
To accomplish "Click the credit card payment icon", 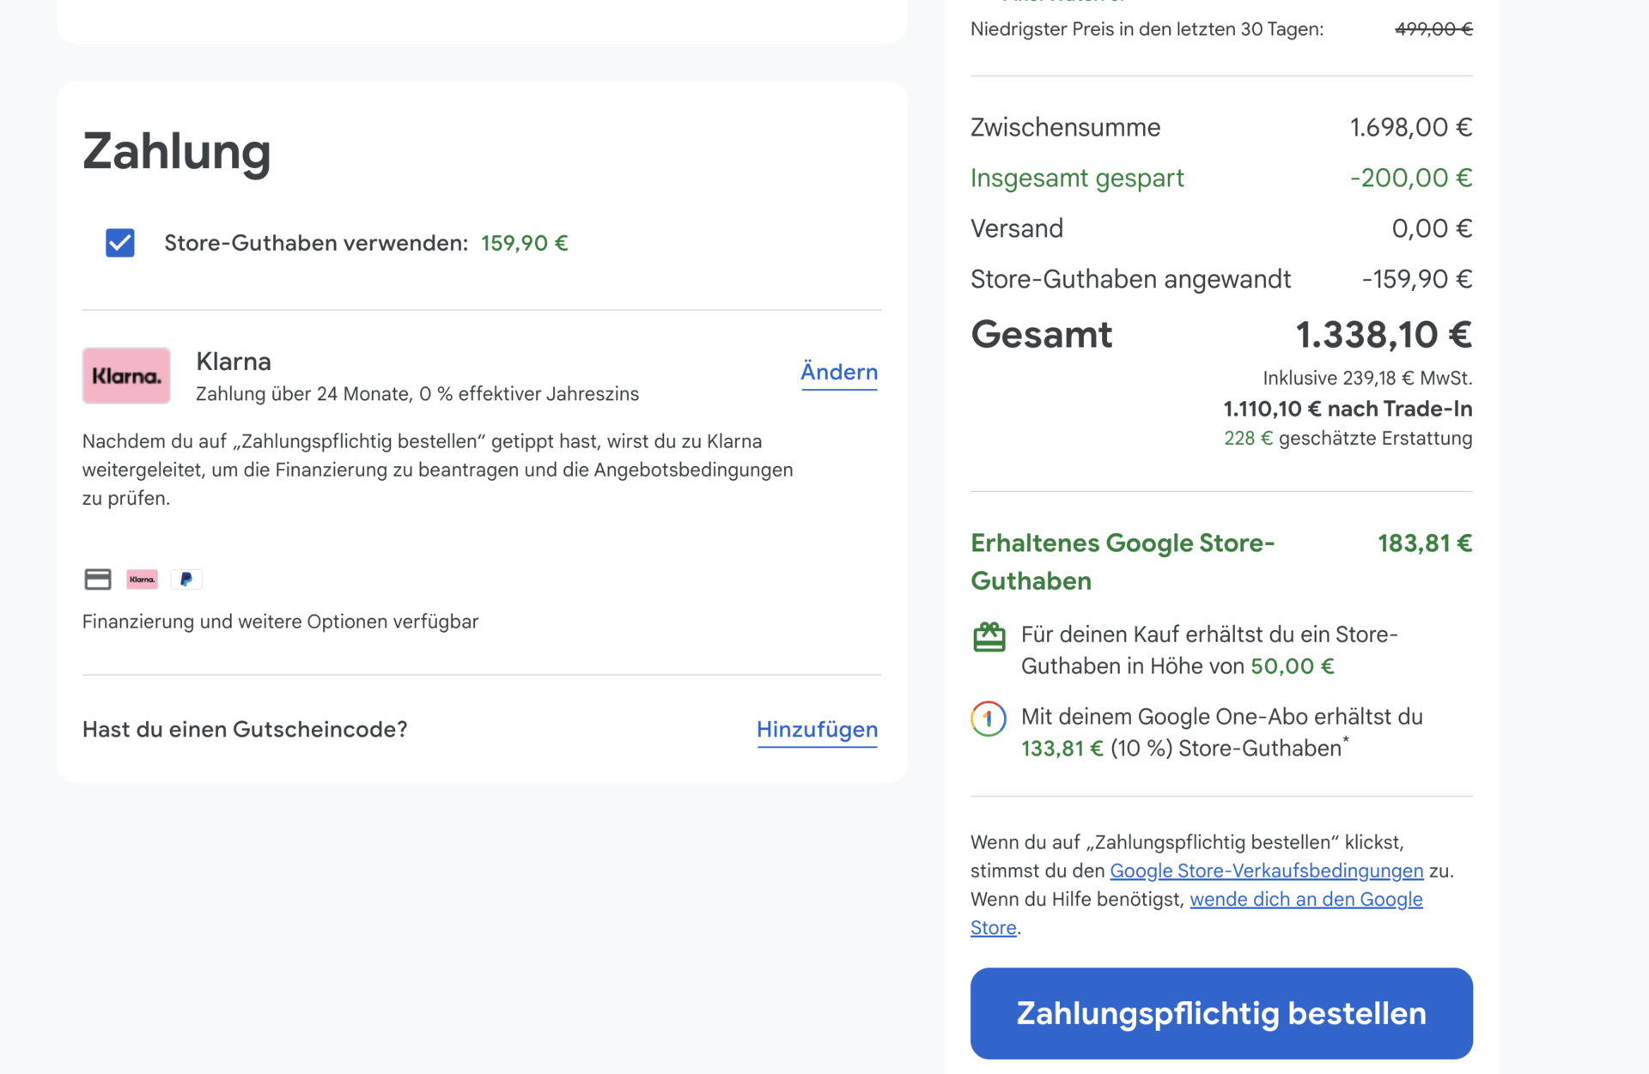I will [98, 579].
